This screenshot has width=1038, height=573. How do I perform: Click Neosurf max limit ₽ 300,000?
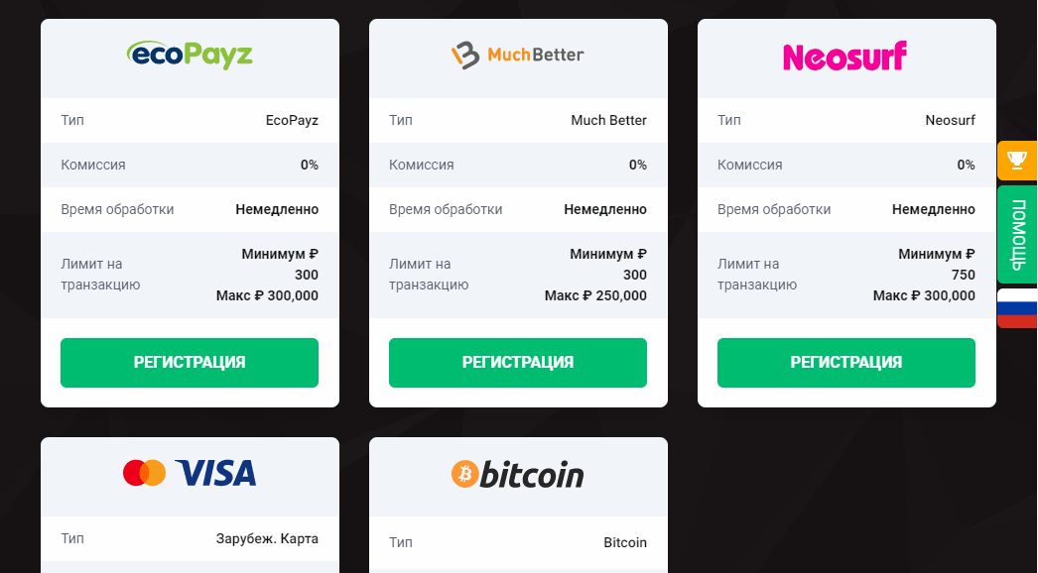pos(924,295)
